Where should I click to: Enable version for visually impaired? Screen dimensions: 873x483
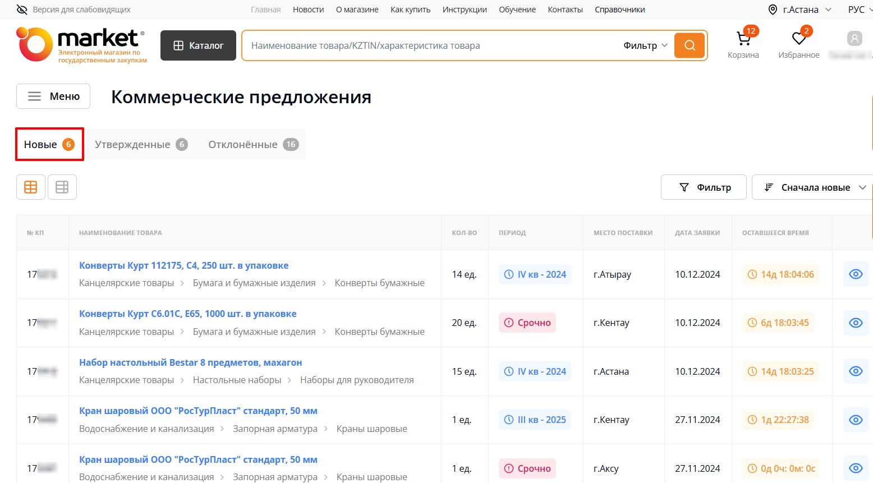(73, 10)
